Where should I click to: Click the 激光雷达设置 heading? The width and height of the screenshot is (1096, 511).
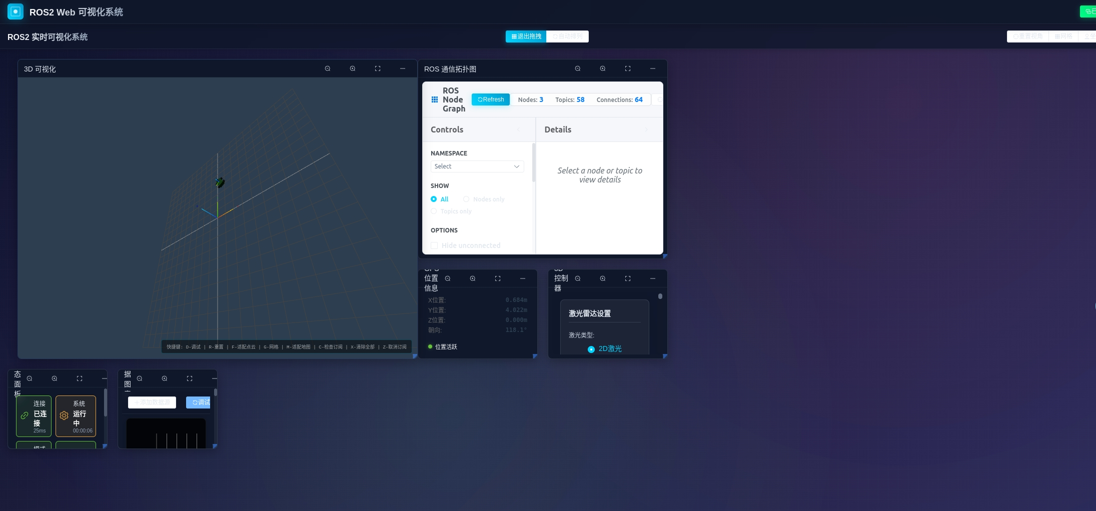(590, 313)
